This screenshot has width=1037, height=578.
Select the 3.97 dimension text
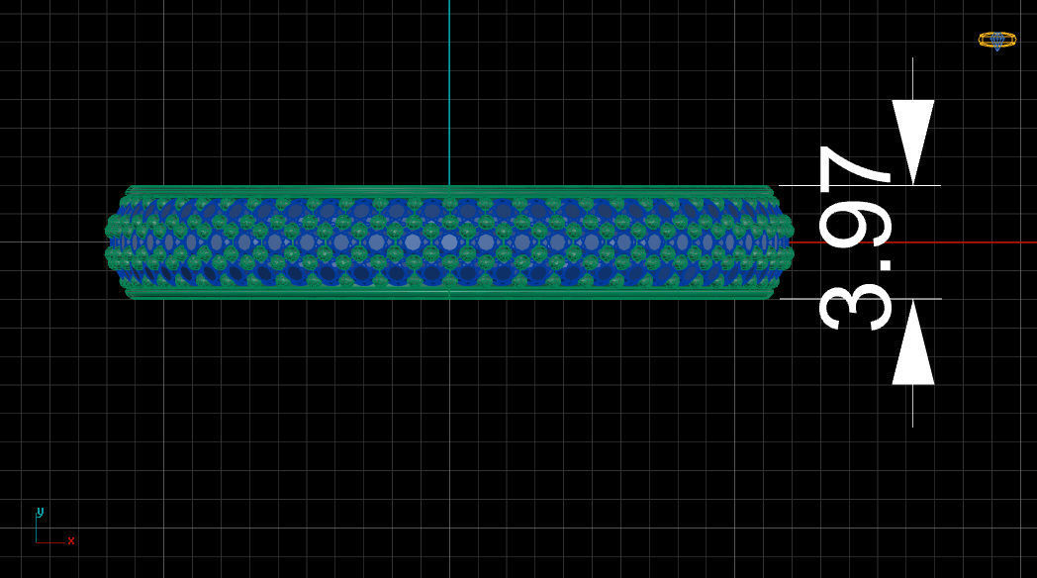click(855, 239)
